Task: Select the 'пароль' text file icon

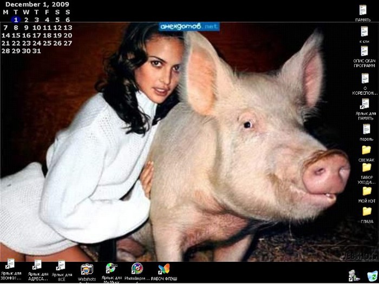Action: point(367,129)
